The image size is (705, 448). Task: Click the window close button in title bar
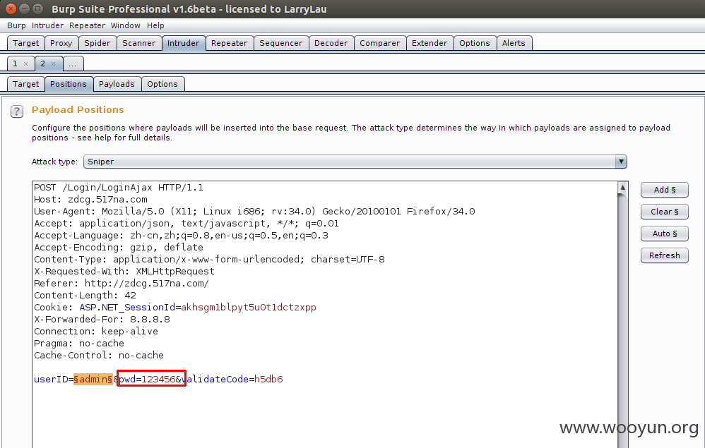coord(11,8)
